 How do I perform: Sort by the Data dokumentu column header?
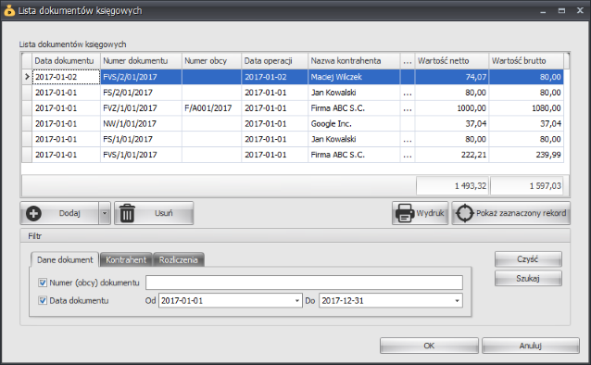(66, 61)
